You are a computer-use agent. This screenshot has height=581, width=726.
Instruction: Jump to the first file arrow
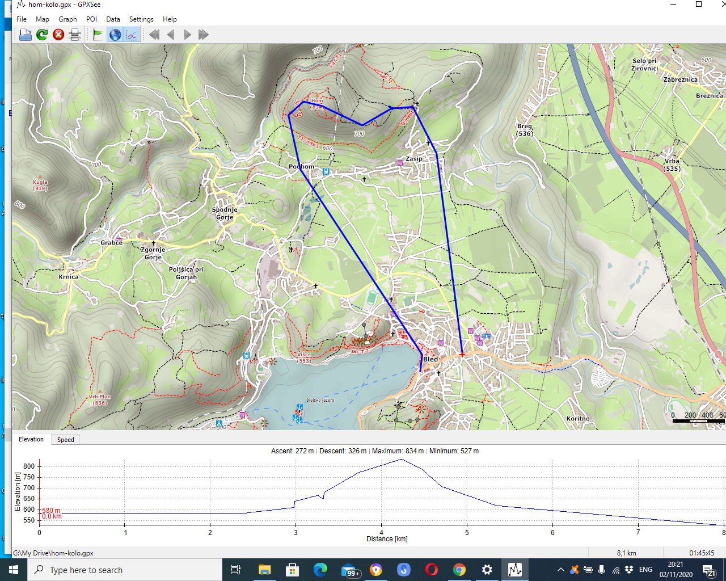click(x=154, y=35)
